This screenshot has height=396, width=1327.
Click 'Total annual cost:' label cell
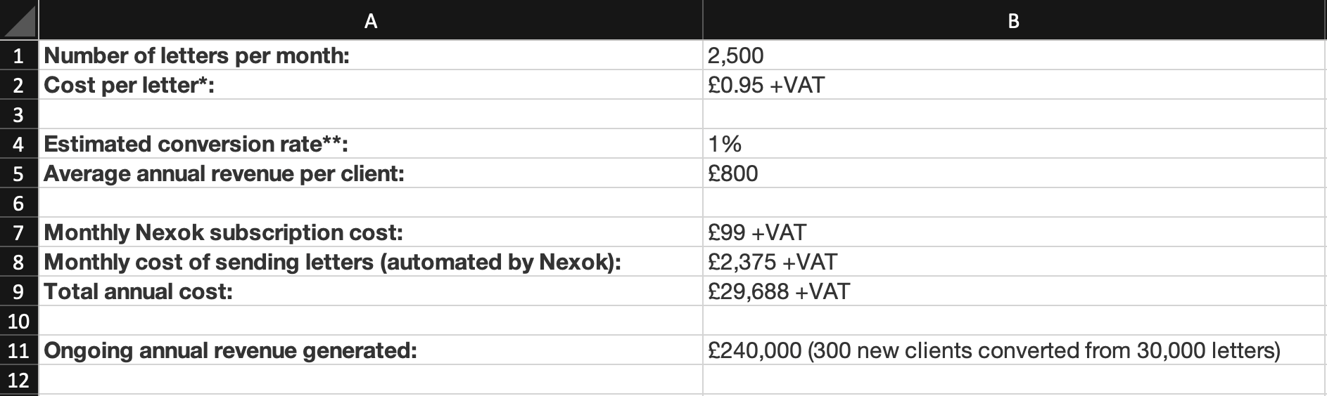coord(371,291)
